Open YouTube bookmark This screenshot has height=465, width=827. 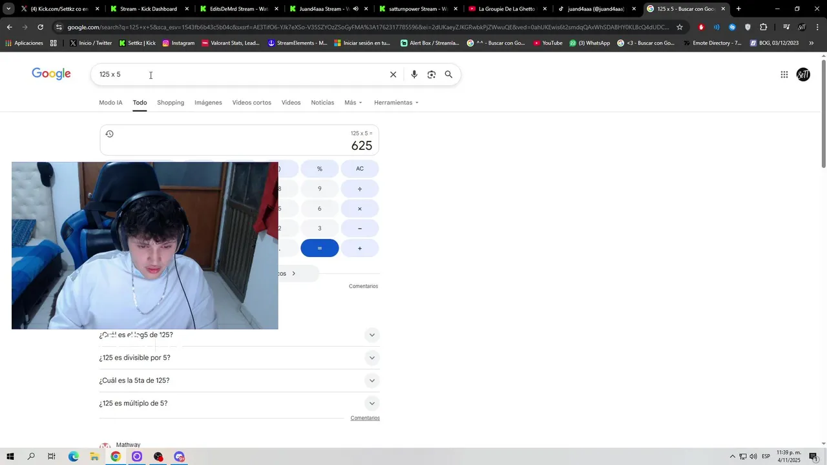tap(548, 43)
